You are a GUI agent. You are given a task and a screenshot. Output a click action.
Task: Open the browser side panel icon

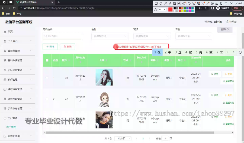click(x=212, y=8)
